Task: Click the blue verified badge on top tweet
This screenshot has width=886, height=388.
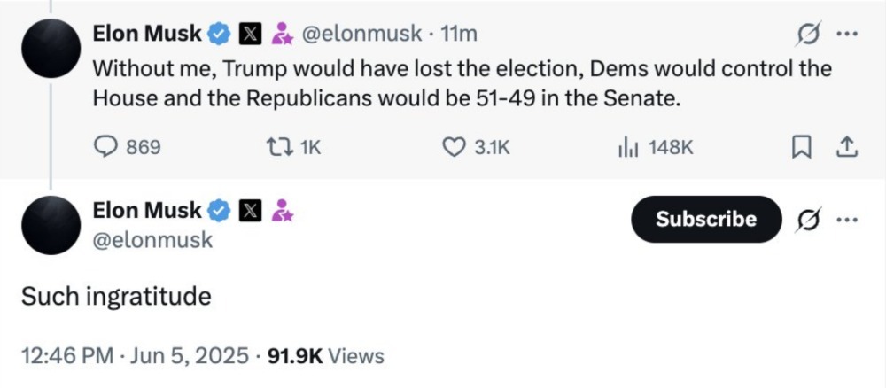Action: pos(219,35)
